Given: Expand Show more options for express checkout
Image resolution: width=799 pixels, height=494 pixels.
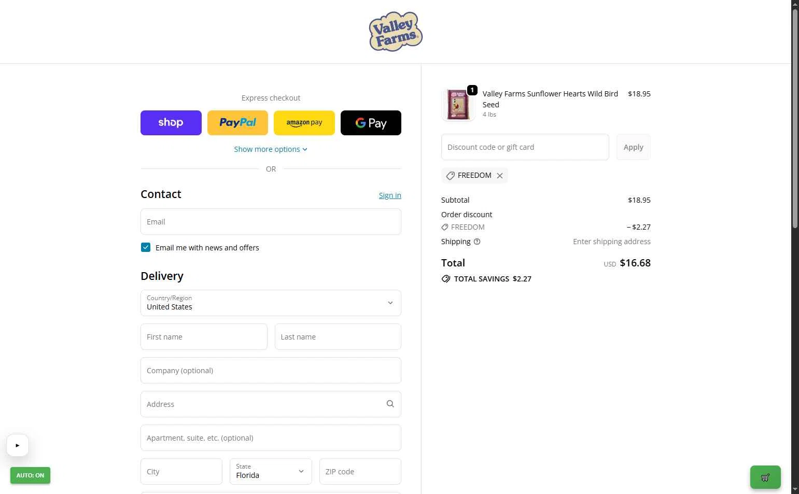Looking at the screenshot, I should [x=271, y=149].
